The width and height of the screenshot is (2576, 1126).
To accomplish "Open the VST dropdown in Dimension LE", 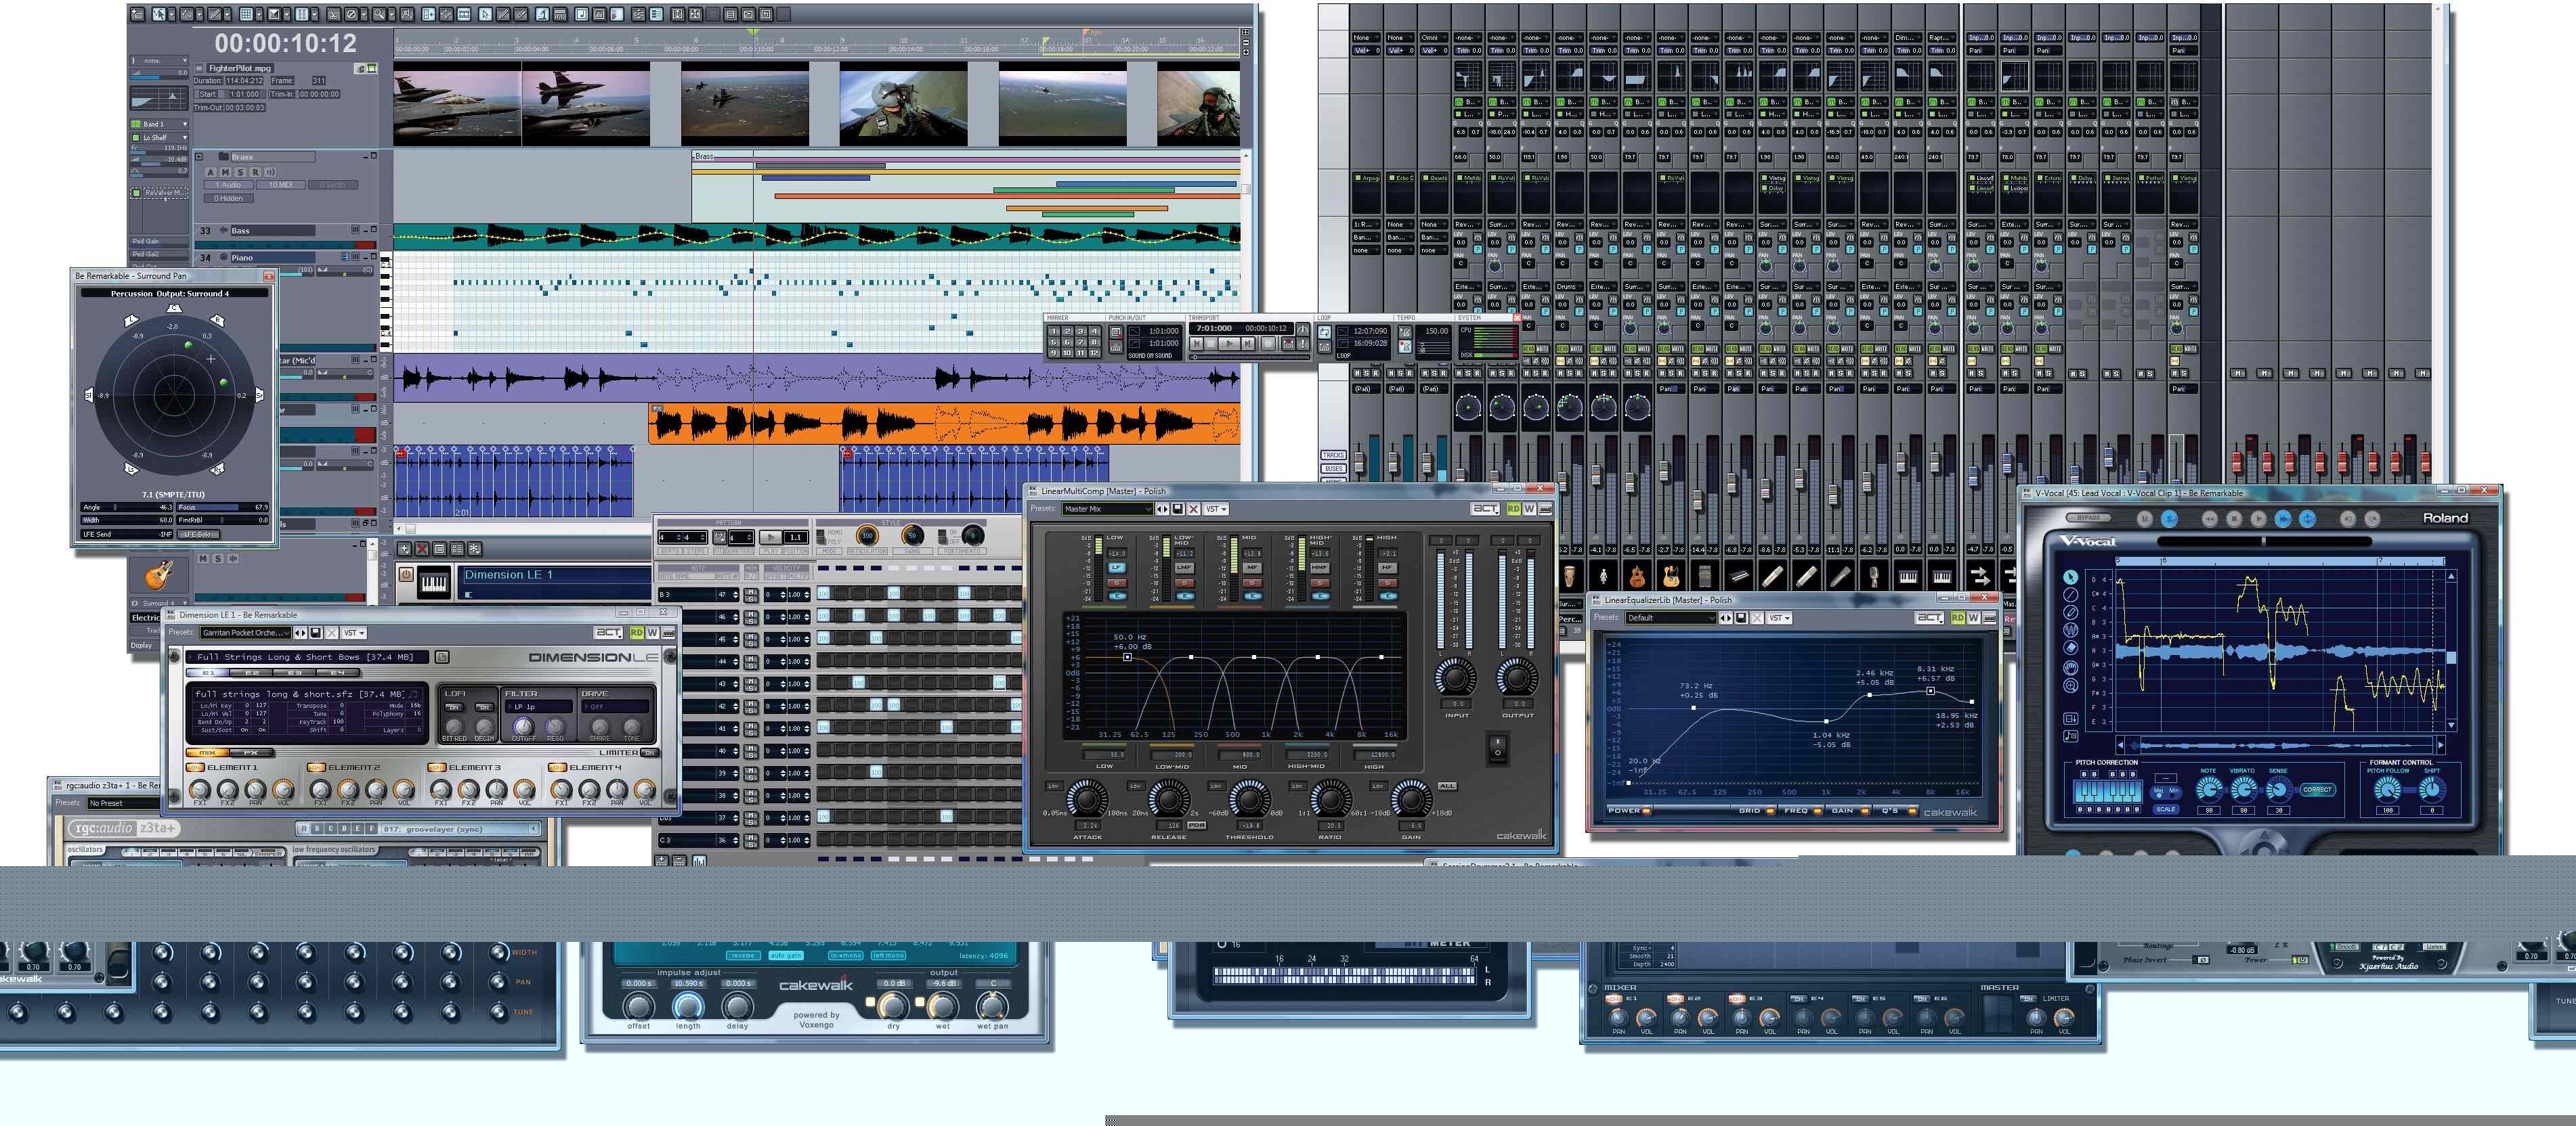I will (354, 633).
